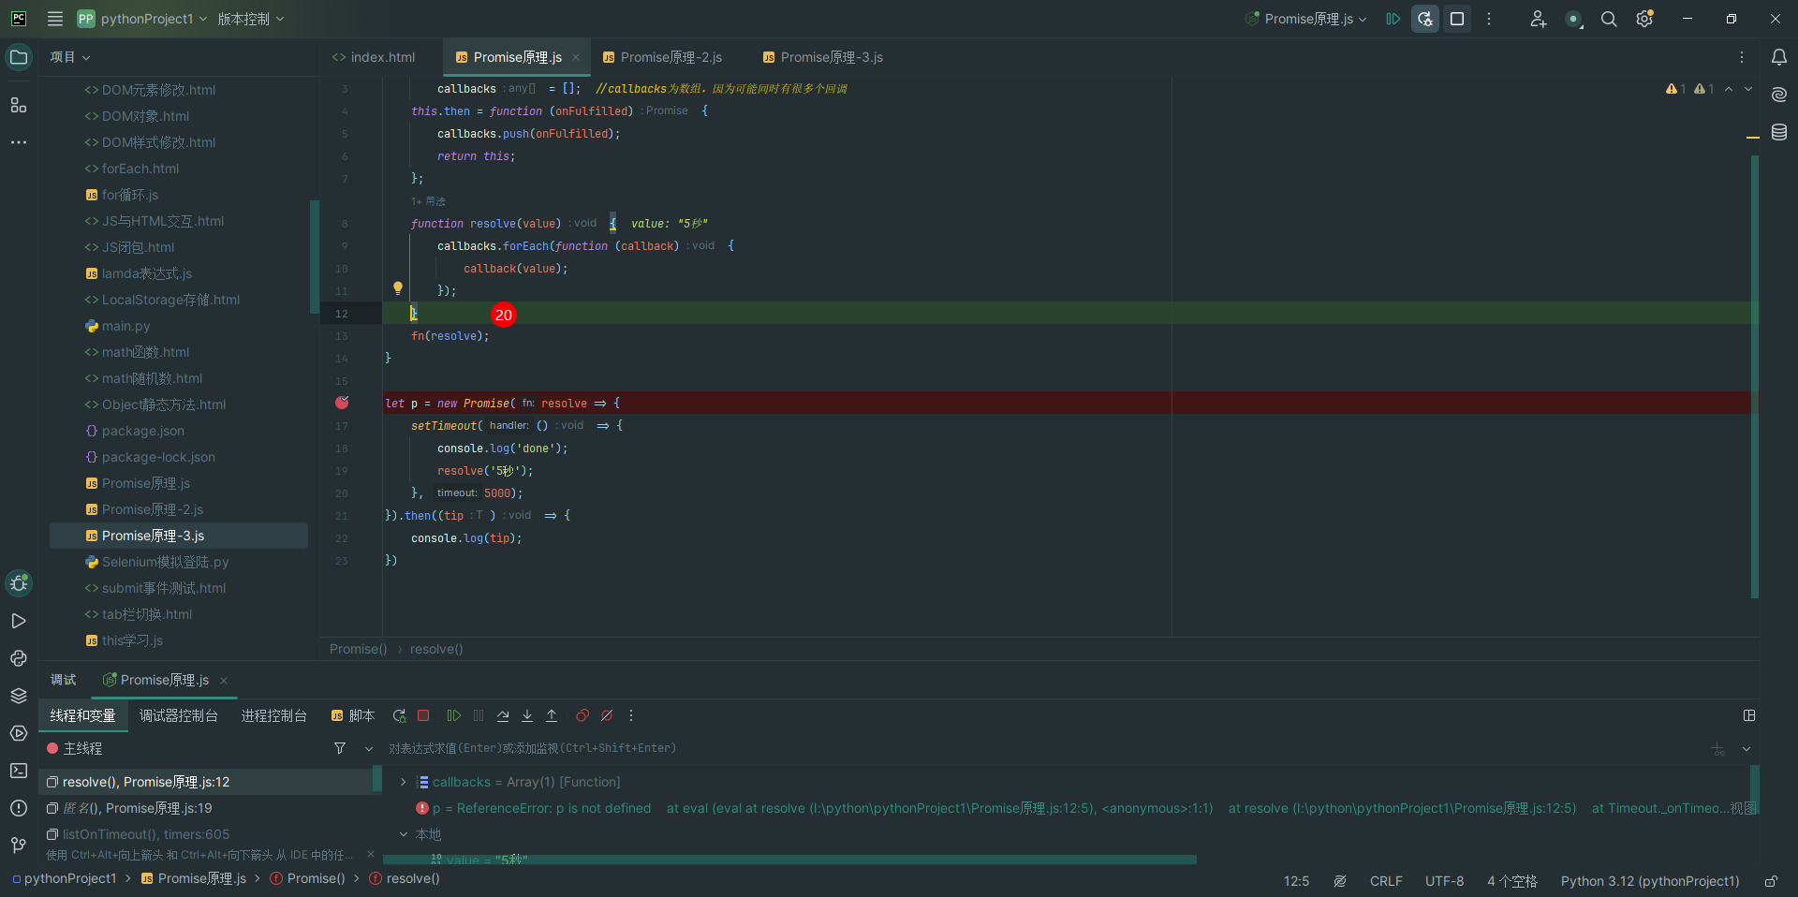This screenshot has height=897, width=1798.
Task: Open the Run tool window icon
Action: (18, 621)
